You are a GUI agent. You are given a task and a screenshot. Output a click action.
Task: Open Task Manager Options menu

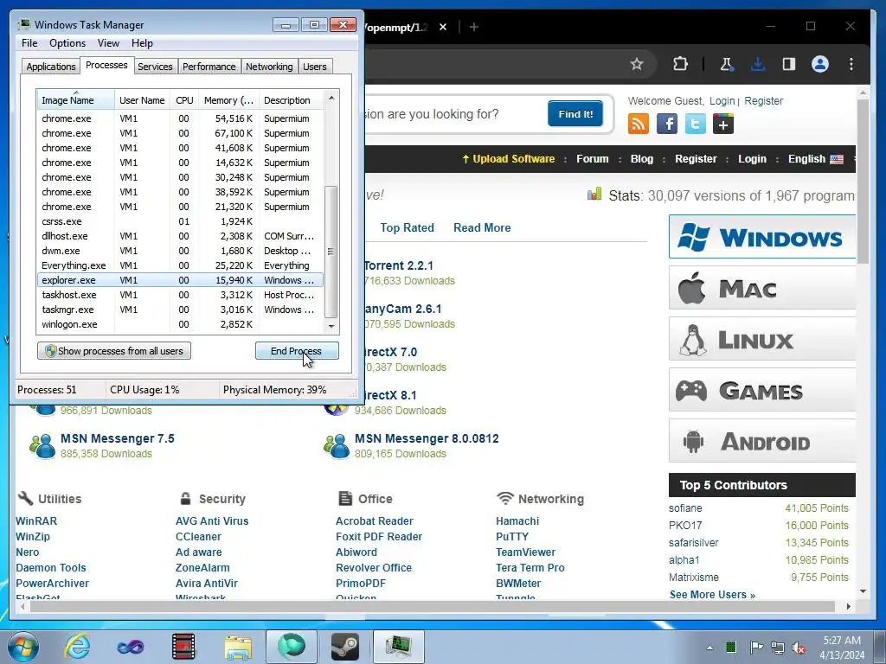coord(67,43)
